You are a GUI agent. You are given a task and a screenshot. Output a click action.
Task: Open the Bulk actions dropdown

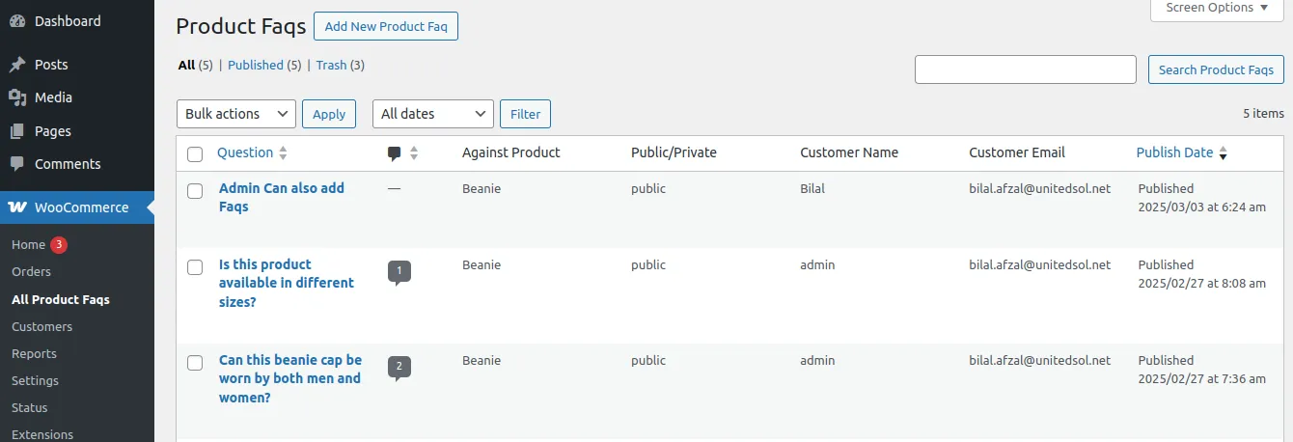pyautogui.click(x=236, y=114)
